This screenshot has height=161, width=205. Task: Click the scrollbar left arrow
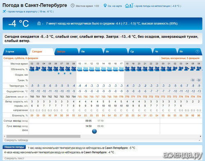tap(5, 136)
